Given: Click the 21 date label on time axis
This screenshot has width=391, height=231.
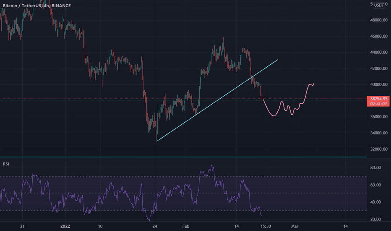Looking at the screenshot, I should (22, 226).
